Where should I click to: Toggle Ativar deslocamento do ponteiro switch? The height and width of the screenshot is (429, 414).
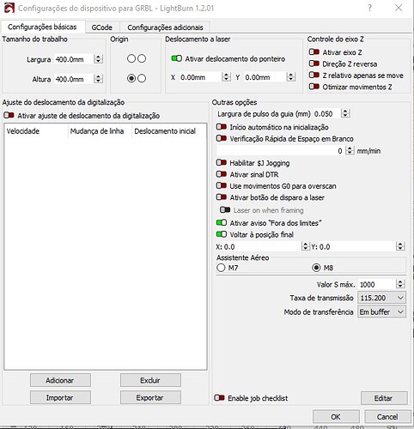177,58
